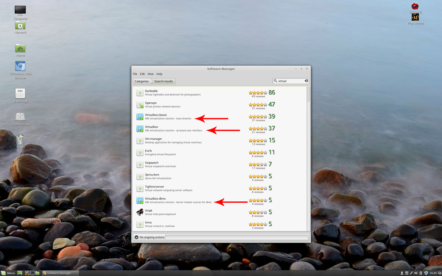Click the Stopwatch package icon
The height and width of the screenshot is (276, 442).
point(140,164)
